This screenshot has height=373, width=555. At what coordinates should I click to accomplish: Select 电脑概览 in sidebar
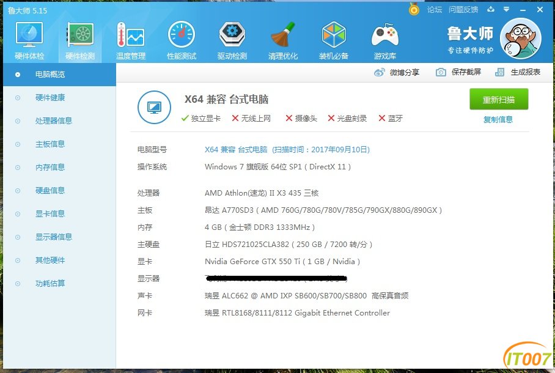(59, 75)
